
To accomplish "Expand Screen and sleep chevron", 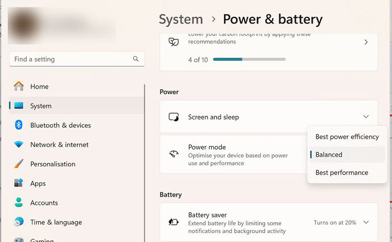I will (366, 117).
